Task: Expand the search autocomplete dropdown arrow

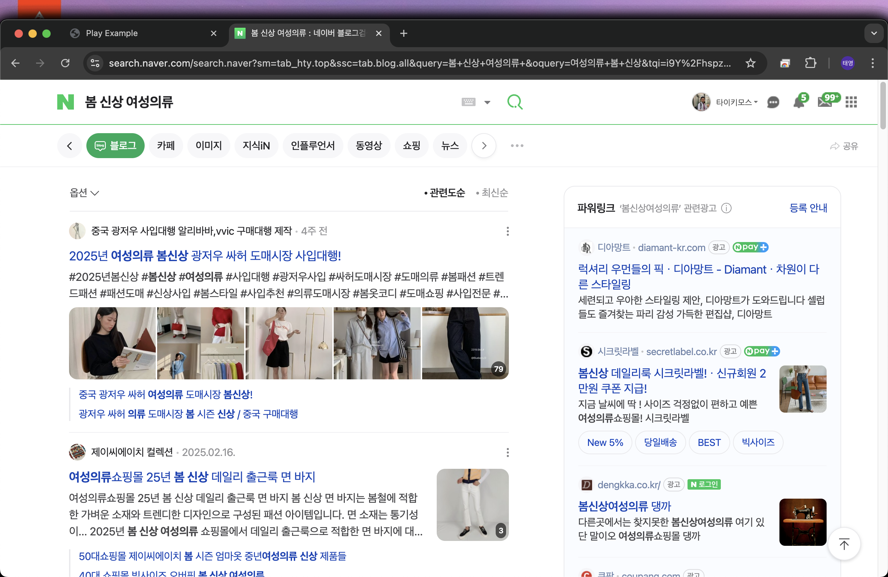Action: (x=487, y=102)
